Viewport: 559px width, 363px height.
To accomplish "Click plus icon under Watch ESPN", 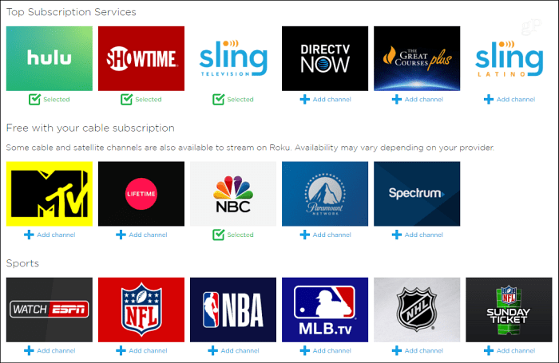I will pos(29,350).
